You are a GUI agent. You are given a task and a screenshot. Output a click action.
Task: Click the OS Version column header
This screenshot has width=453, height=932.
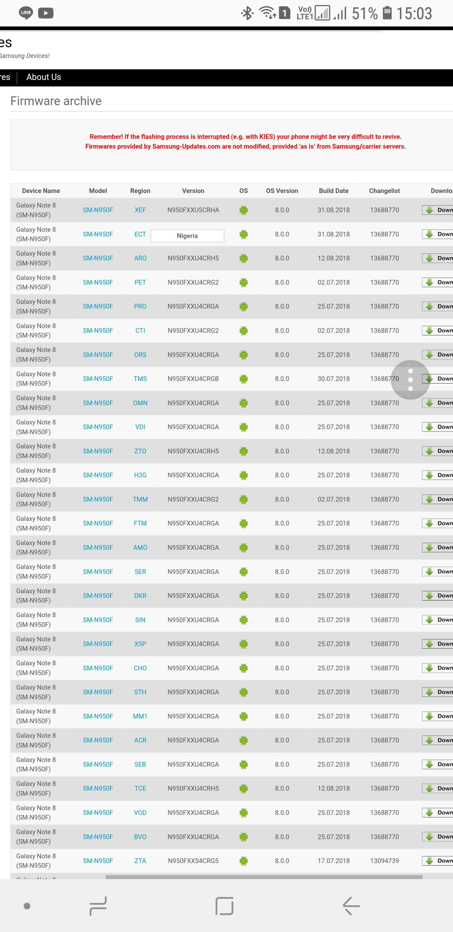[282, 191]
